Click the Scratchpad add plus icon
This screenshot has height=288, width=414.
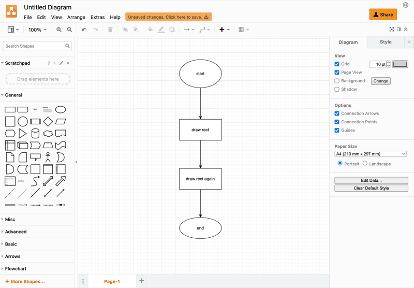[x=54, y=63]
